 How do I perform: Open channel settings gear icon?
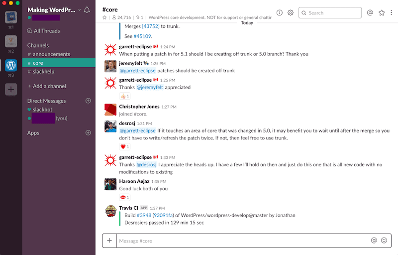click(x=291, y=13)
